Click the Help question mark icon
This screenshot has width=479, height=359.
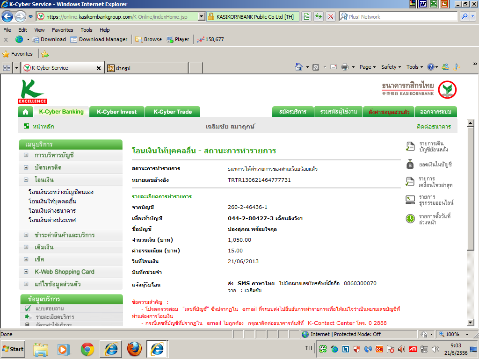[431, 67]
